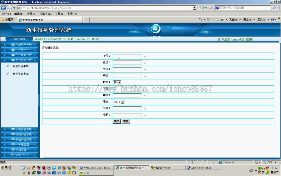Open the 收藏夹(A) Favorites menu

(x=46, y=14)
